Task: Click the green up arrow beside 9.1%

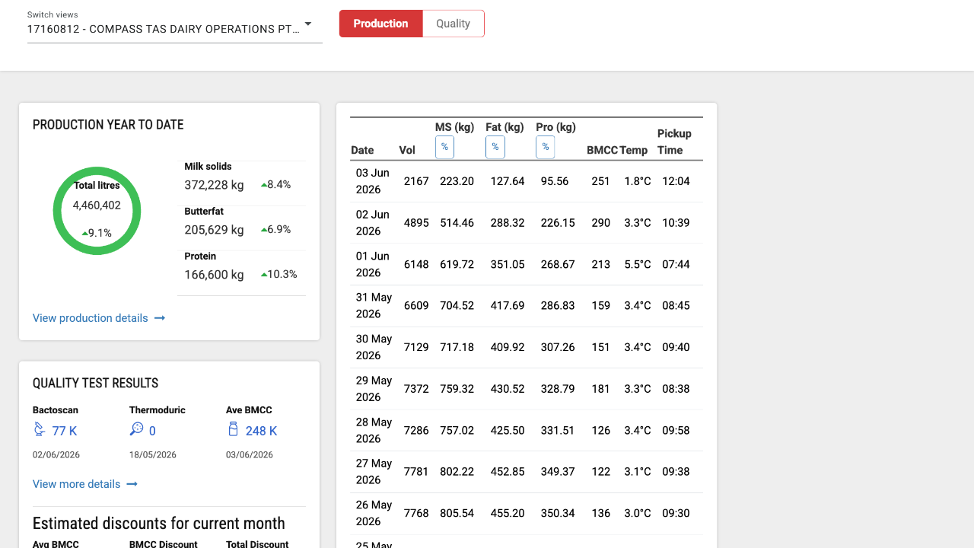Action: [x=84, y=233]
